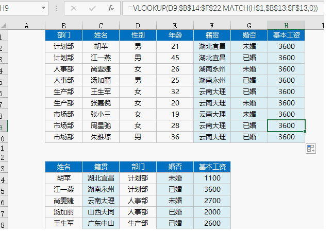Click name cell 张小三
Screen dimensions: 333x235
(x=101, y=115)
